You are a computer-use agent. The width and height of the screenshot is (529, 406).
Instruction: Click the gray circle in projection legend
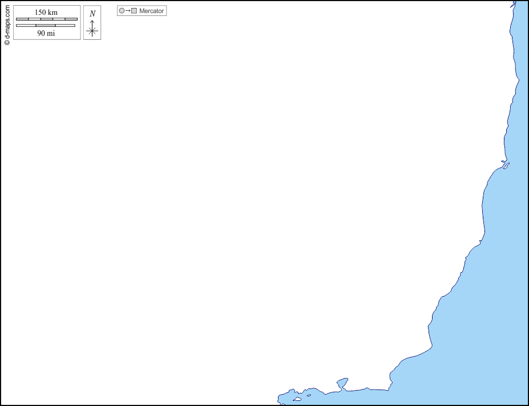[x=122, y=11]
